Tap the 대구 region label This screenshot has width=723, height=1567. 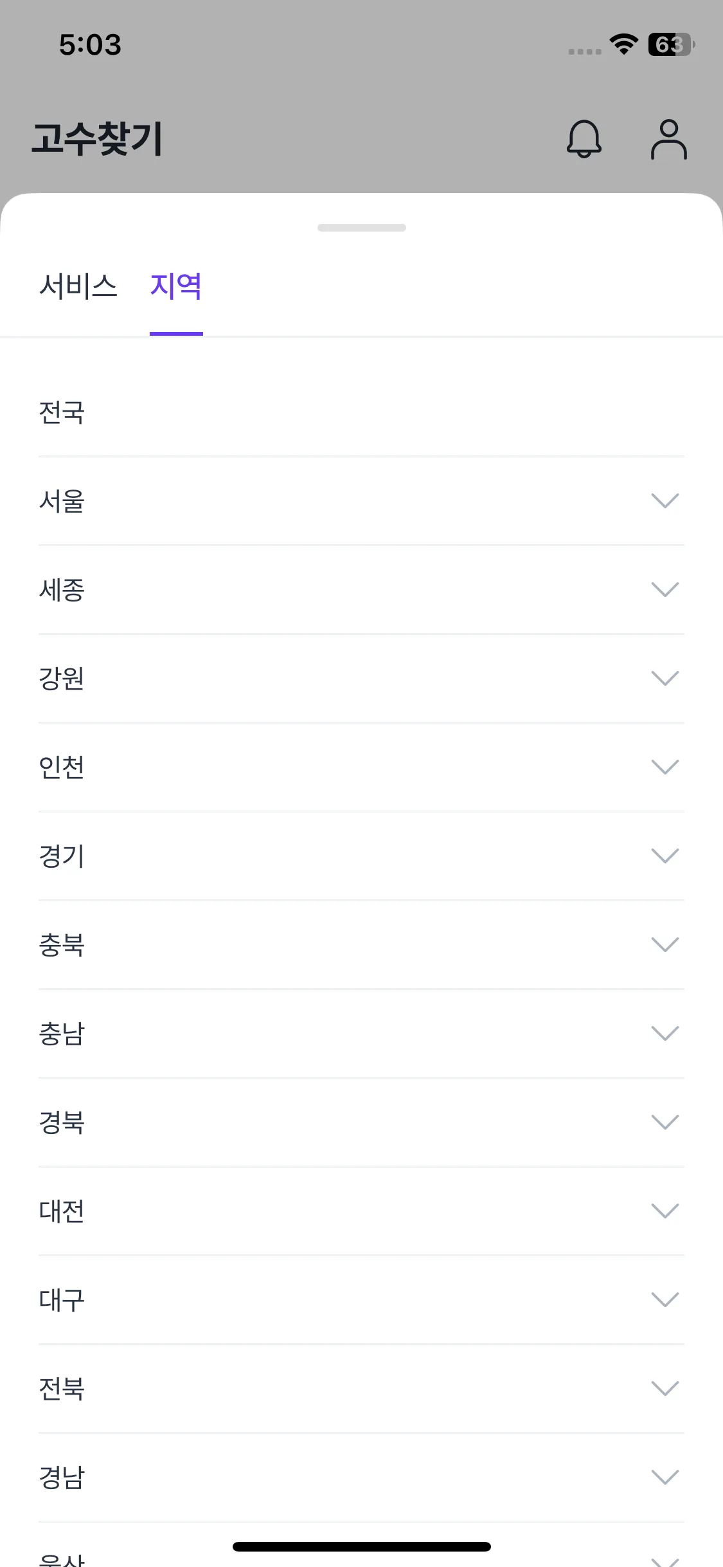point(62,1300)
